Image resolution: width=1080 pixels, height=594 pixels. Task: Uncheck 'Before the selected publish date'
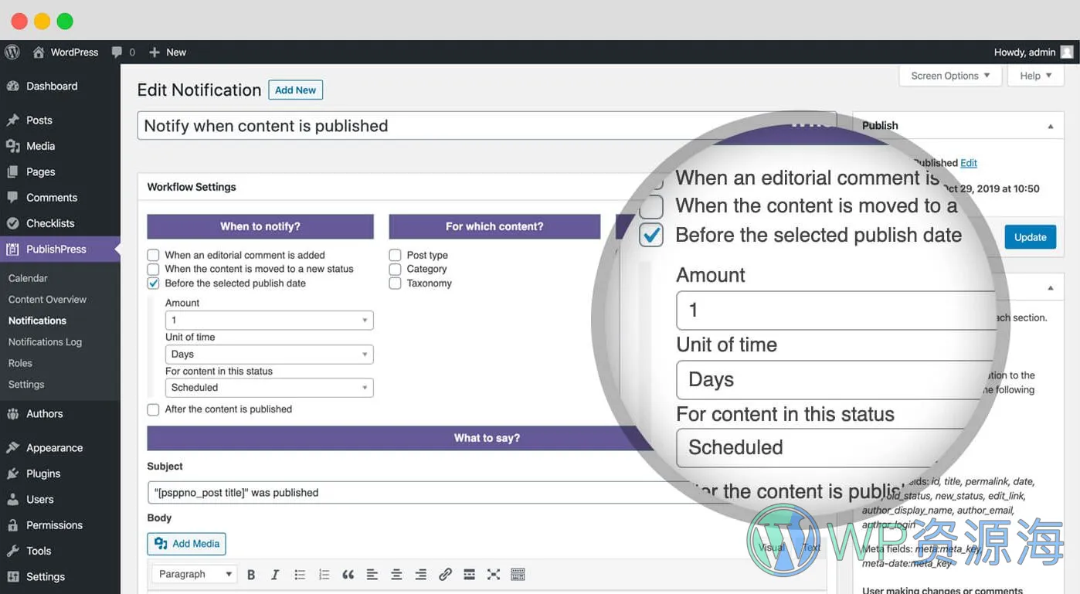pos(153,283)
